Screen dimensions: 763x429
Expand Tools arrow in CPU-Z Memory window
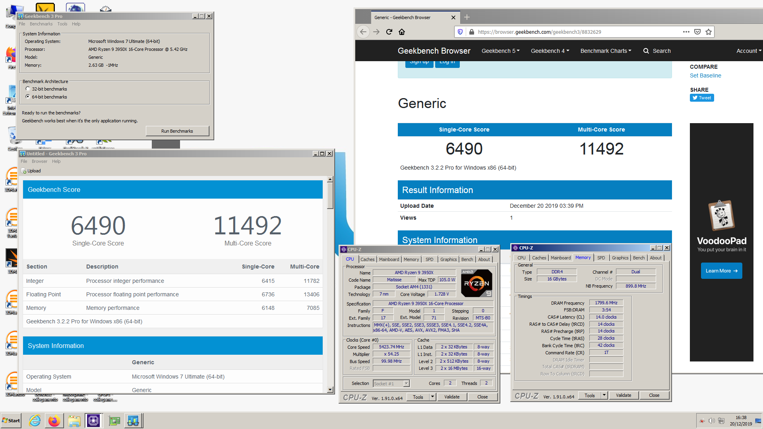tap(604, 396)
